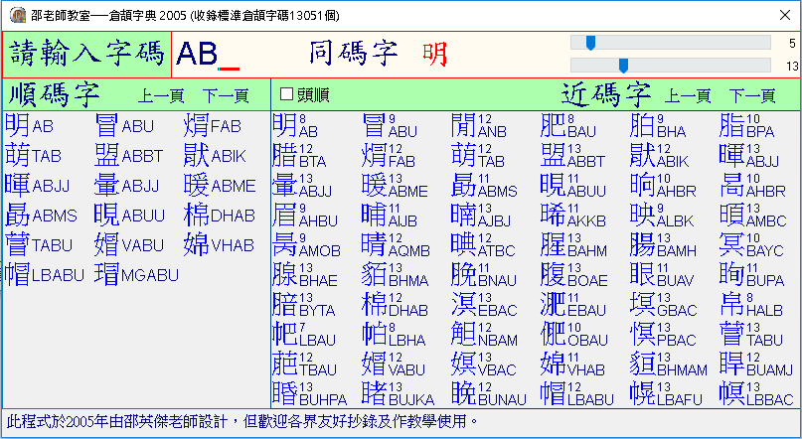This screenshot has height=439, width=802.
Task: Click the red 明 same-code character
Action: pyautogui.click(x=434, y=55)
